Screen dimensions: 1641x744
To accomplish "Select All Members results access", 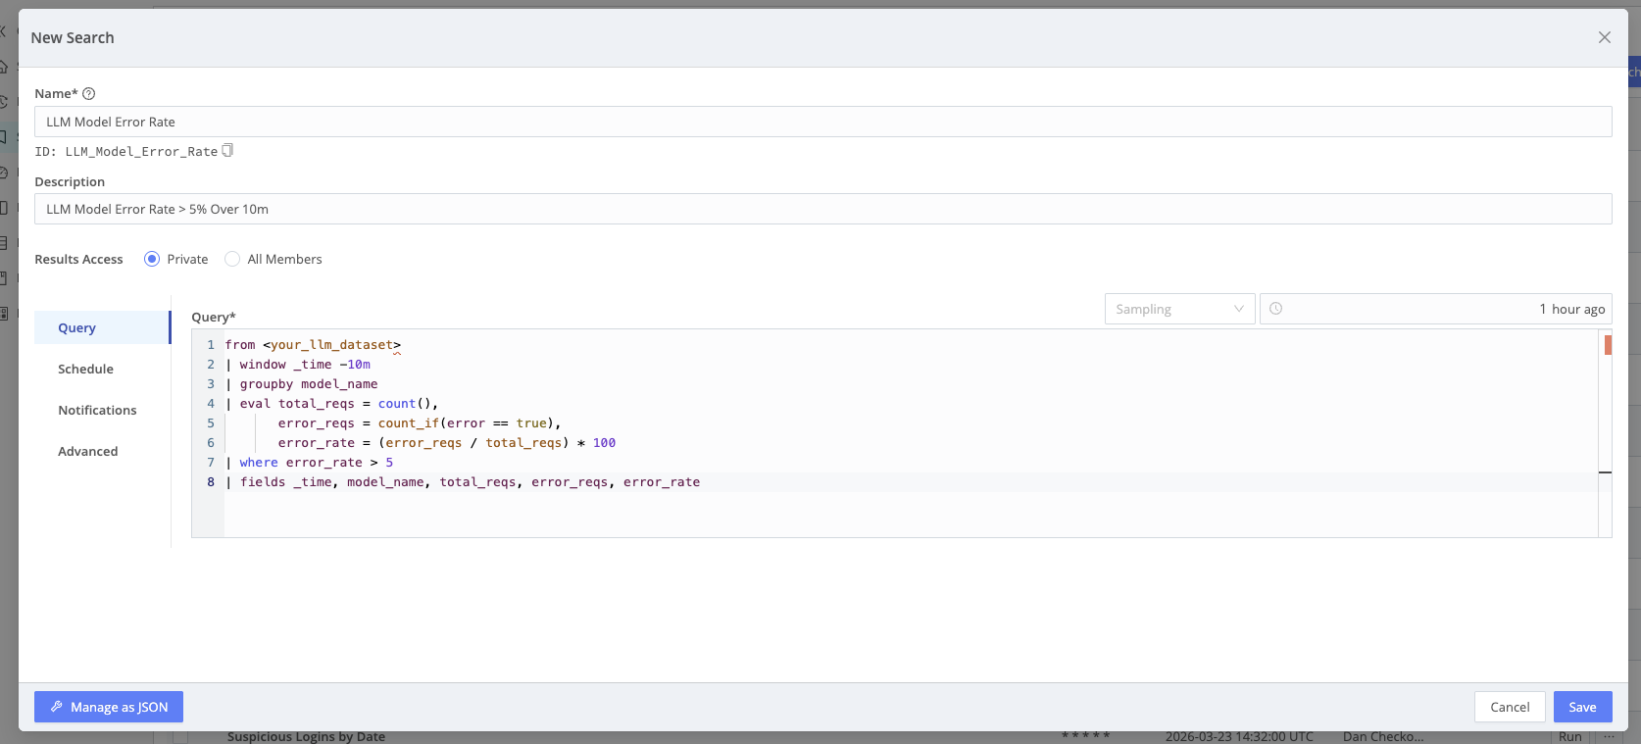I will click(x=232, y=259).
